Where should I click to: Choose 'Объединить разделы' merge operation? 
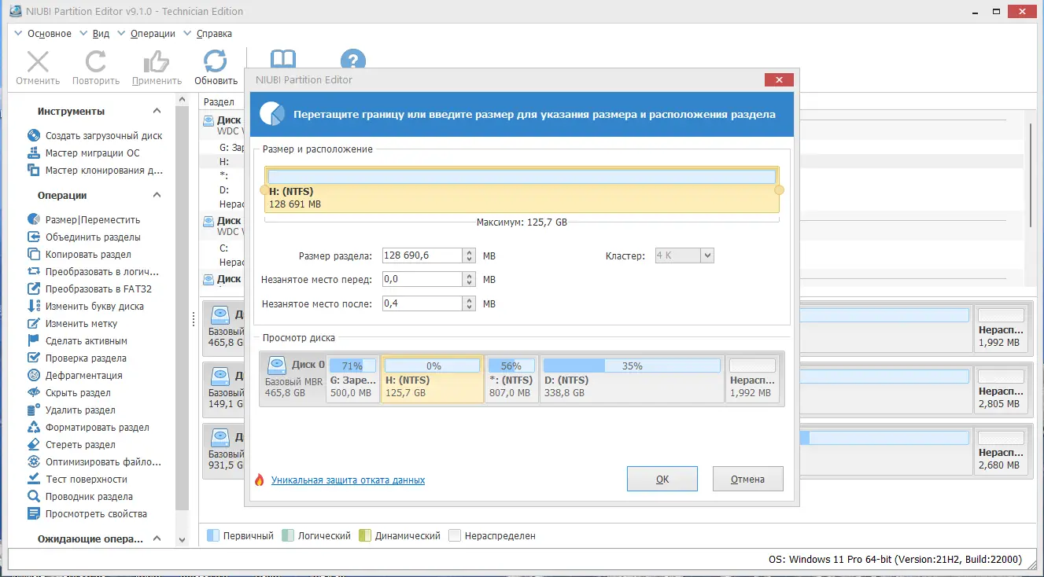[x=84, y=237]
